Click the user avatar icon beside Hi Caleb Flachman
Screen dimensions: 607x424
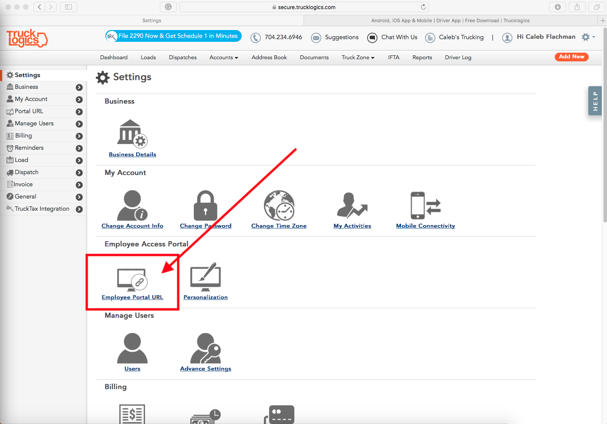[x=507, y=38]
